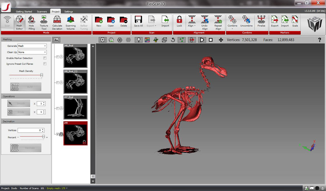Open the Scanning Volume mode
The width and height of the screenshot is (326, 191).
point(70,23)
